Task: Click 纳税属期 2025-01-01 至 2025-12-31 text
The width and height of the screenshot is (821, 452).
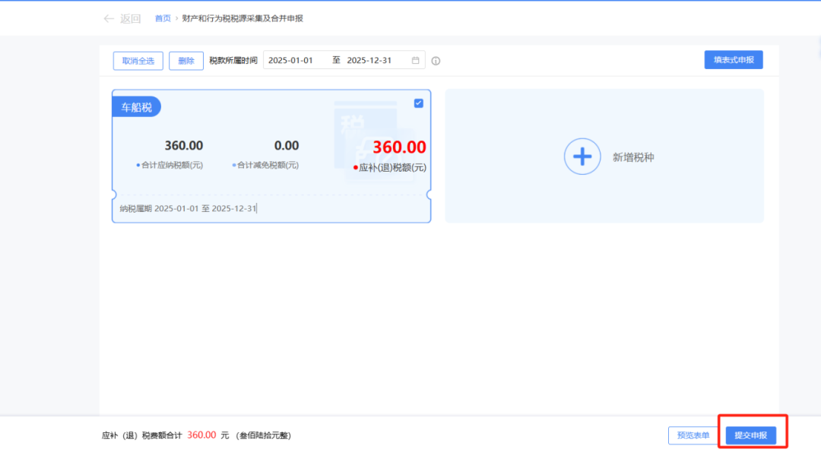Action: [x=188, y=208]
